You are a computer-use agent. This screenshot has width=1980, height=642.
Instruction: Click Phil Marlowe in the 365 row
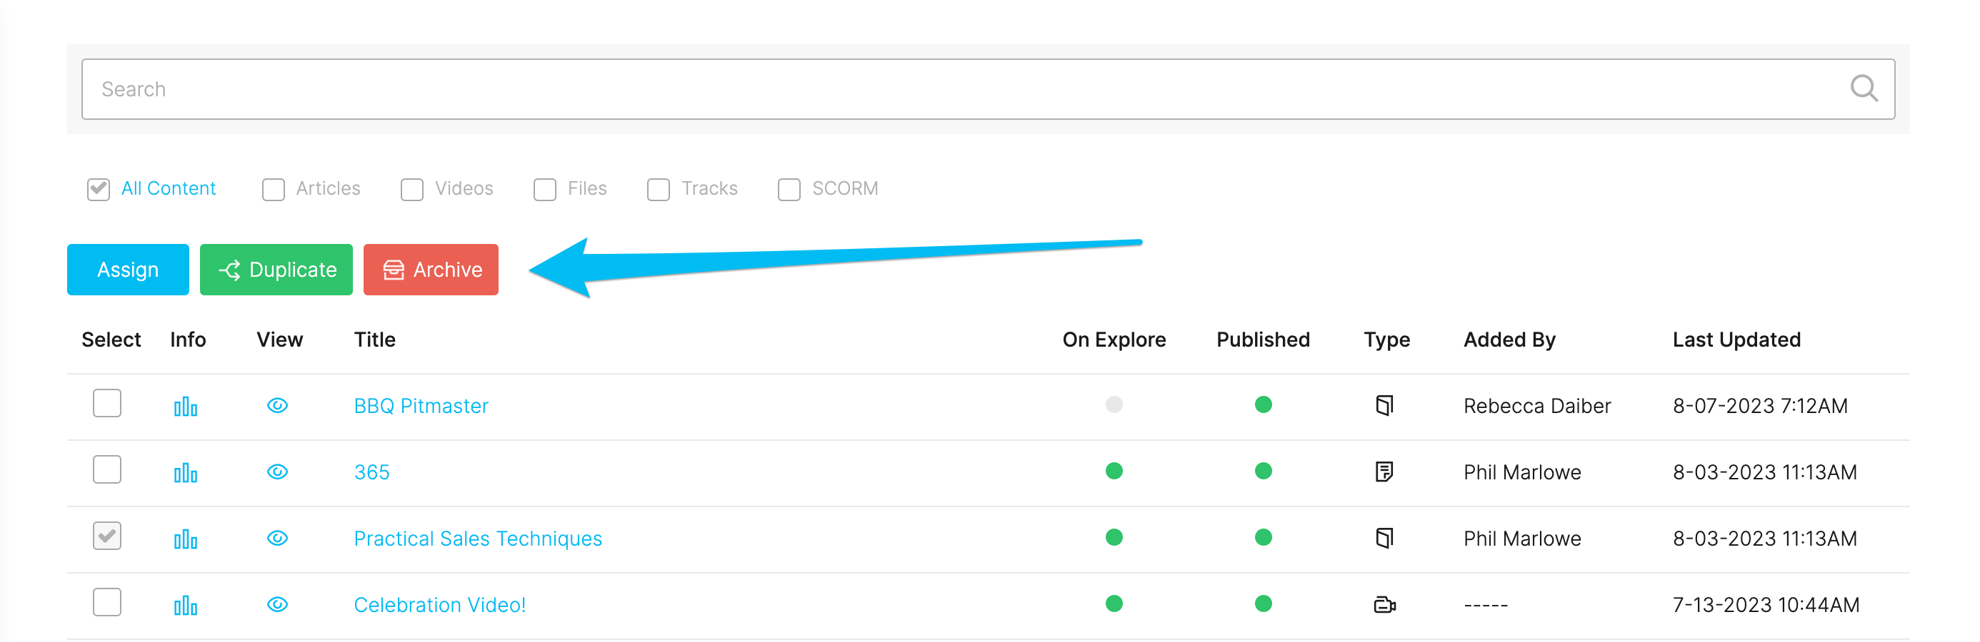(x=1522, y=472)
